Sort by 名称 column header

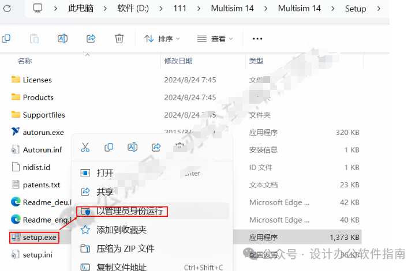pyautogui.click(x=25, y=61)
